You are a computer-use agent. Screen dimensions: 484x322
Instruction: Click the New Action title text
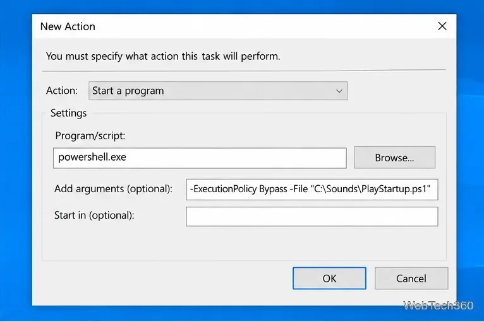[68, 26]
